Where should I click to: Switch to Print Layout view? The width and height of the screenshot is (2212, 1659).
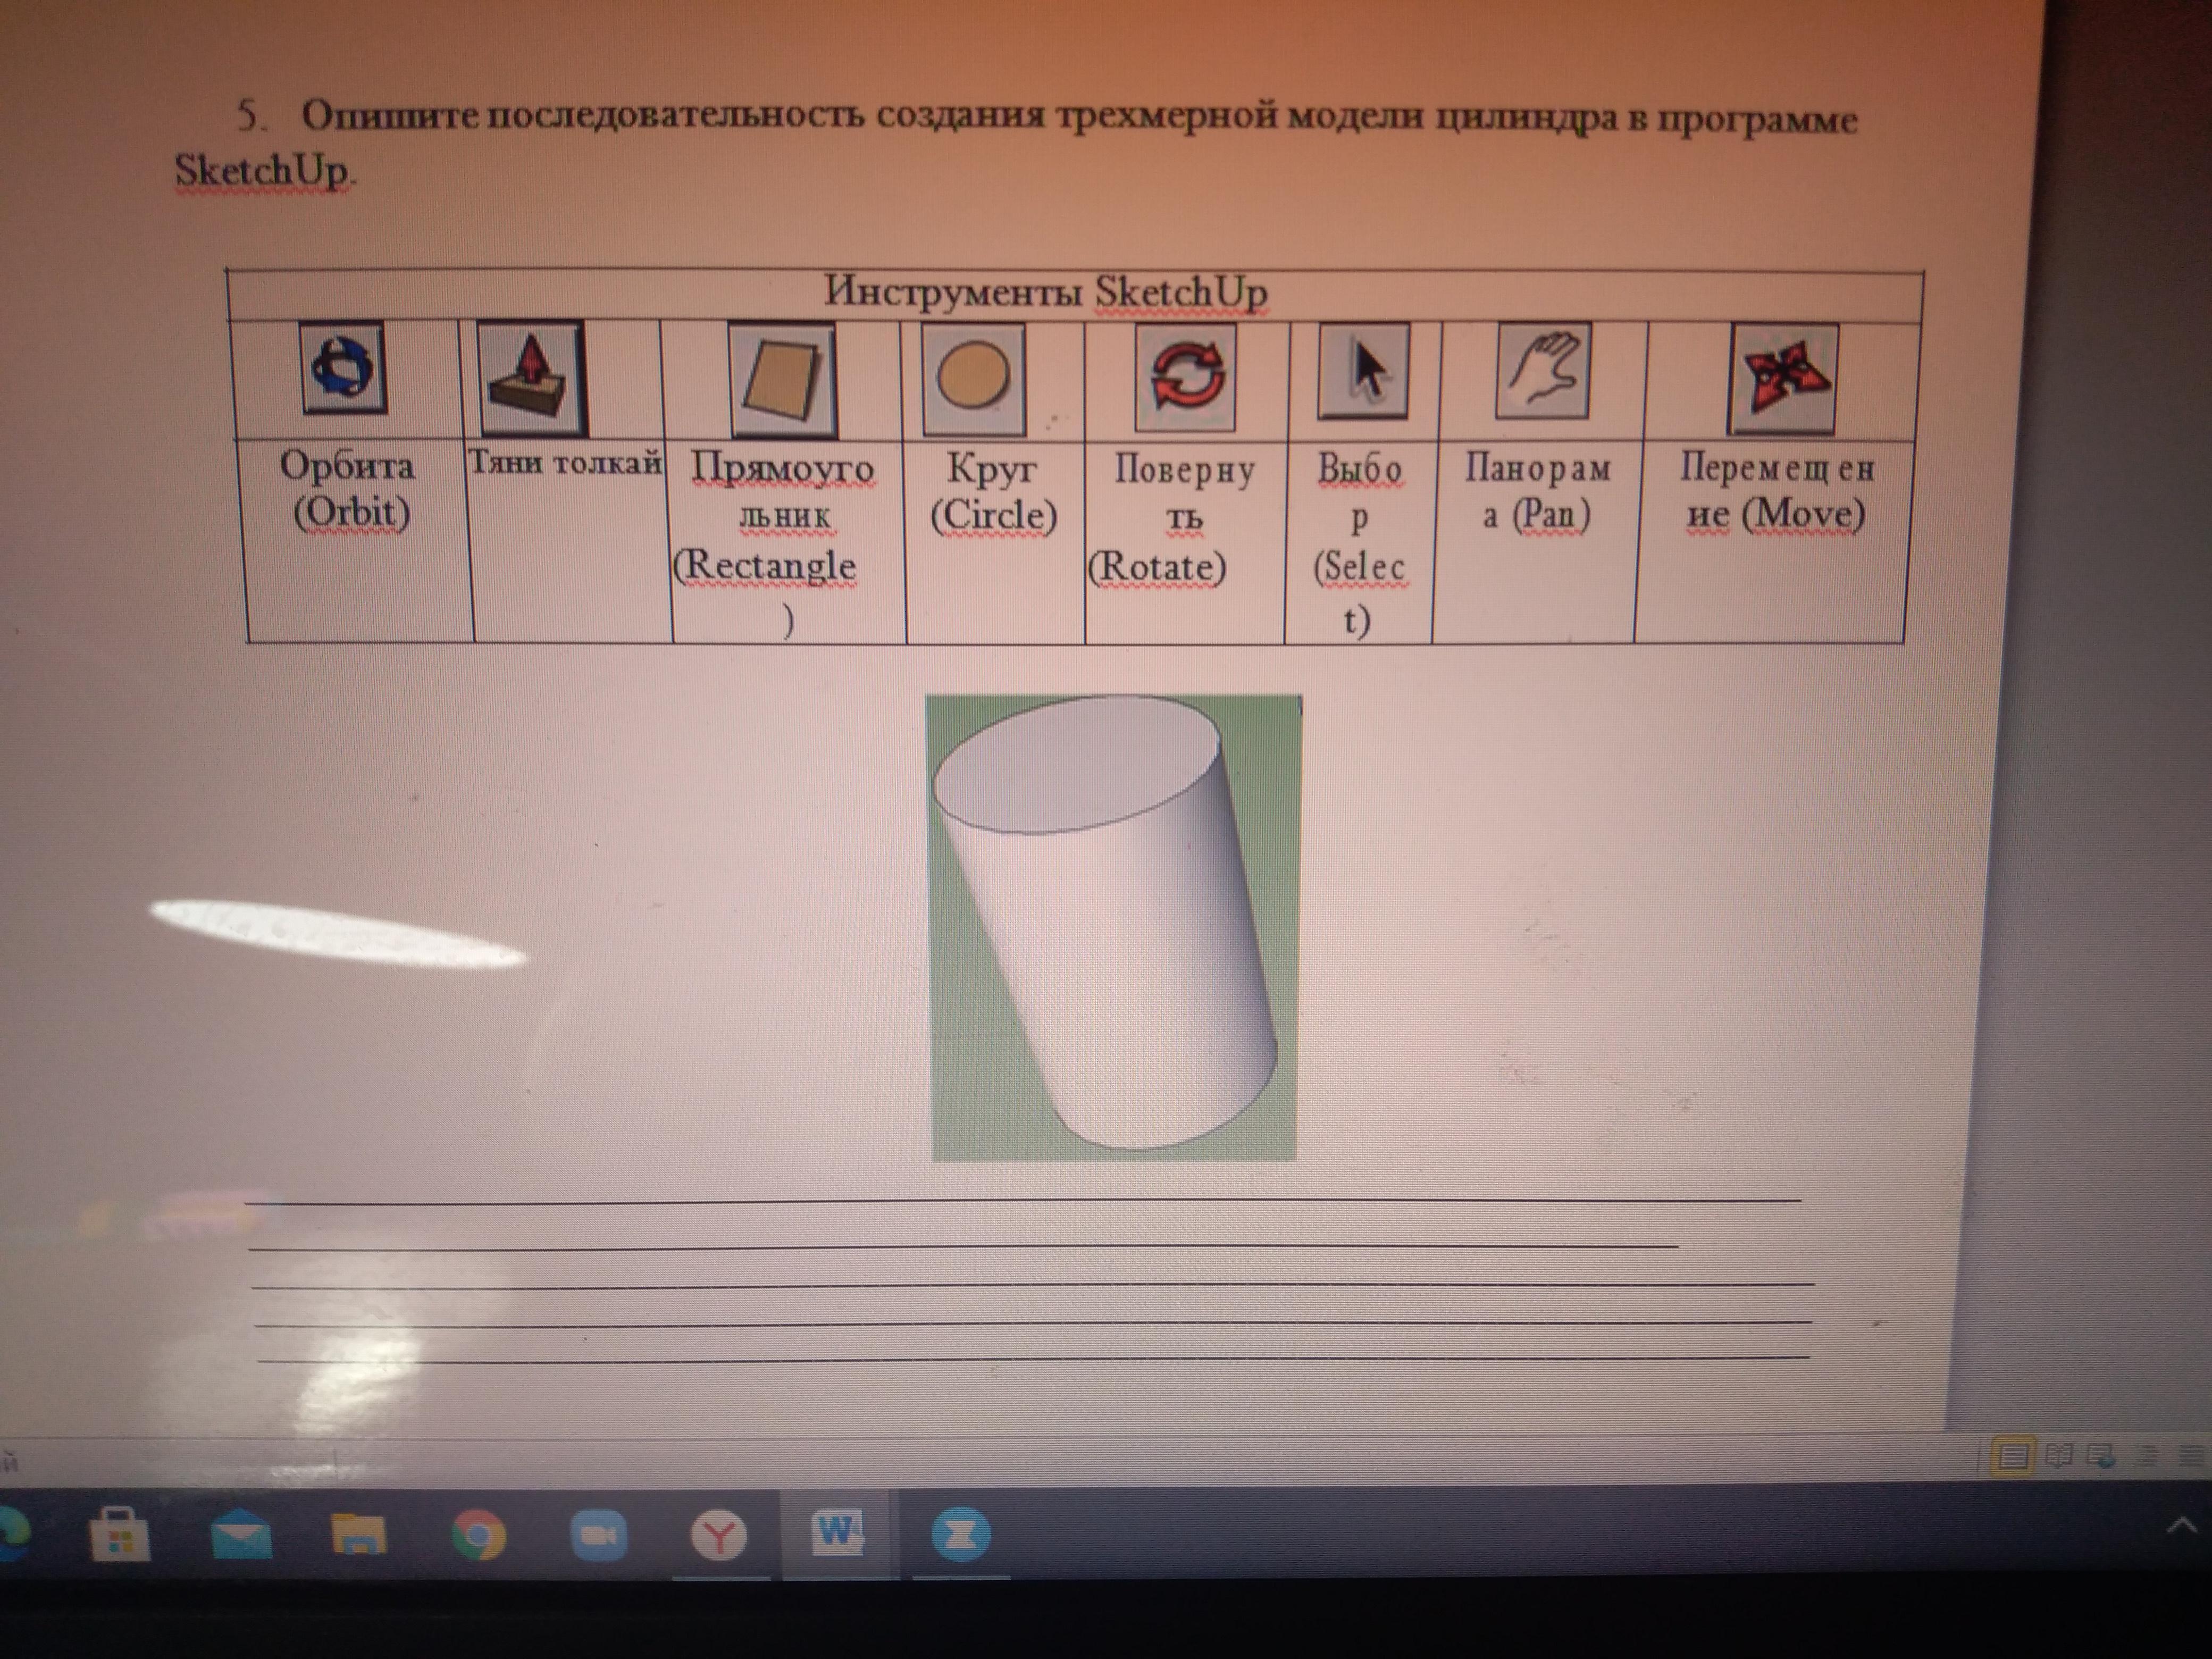point(2013,1456)
